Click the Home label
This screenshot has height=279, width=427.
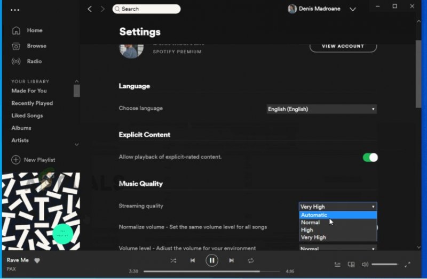click(x=35, y=30)
